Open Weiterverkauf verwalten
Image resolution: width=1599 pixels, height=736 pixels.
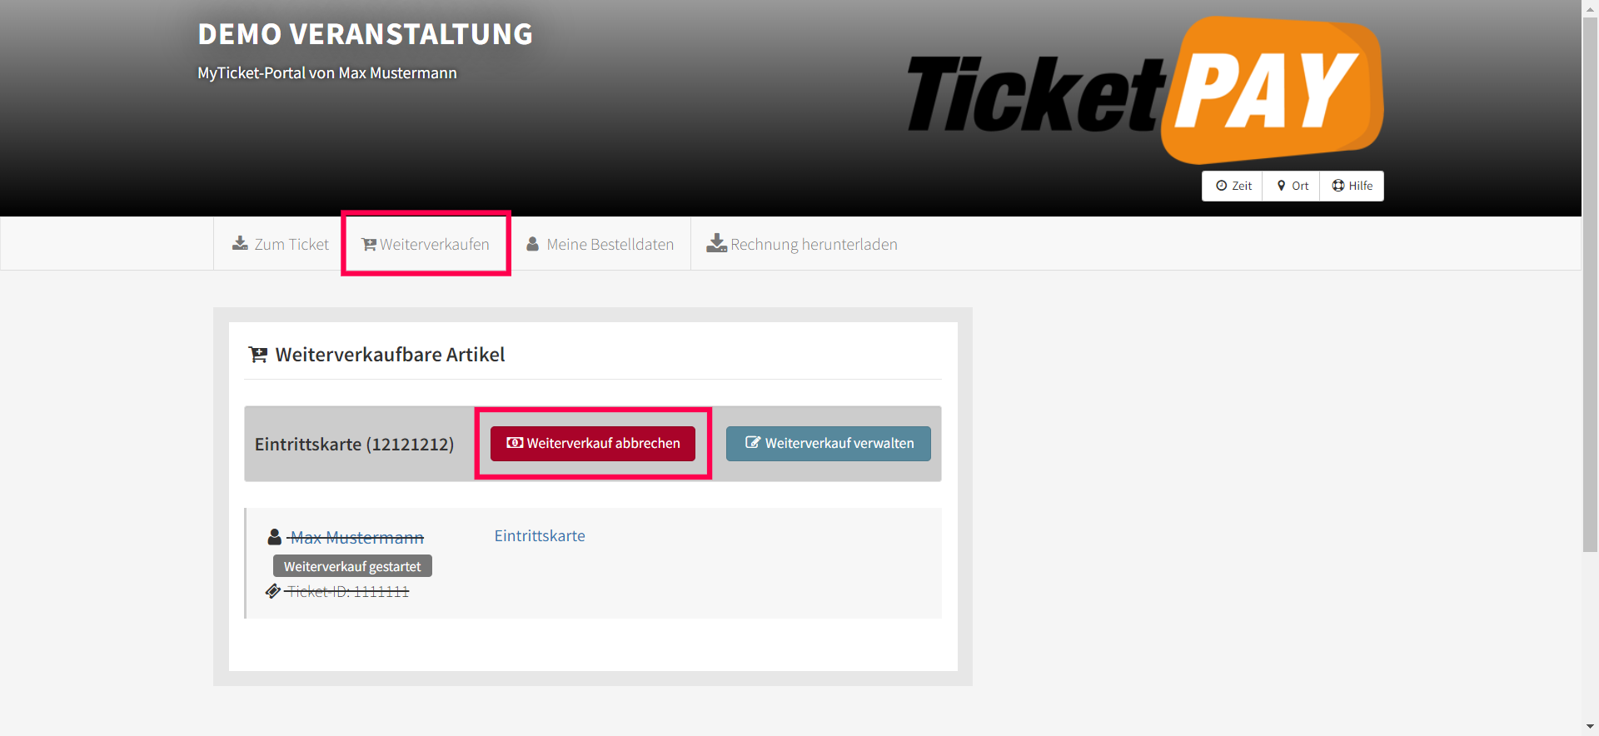click(x=829, y=444)
